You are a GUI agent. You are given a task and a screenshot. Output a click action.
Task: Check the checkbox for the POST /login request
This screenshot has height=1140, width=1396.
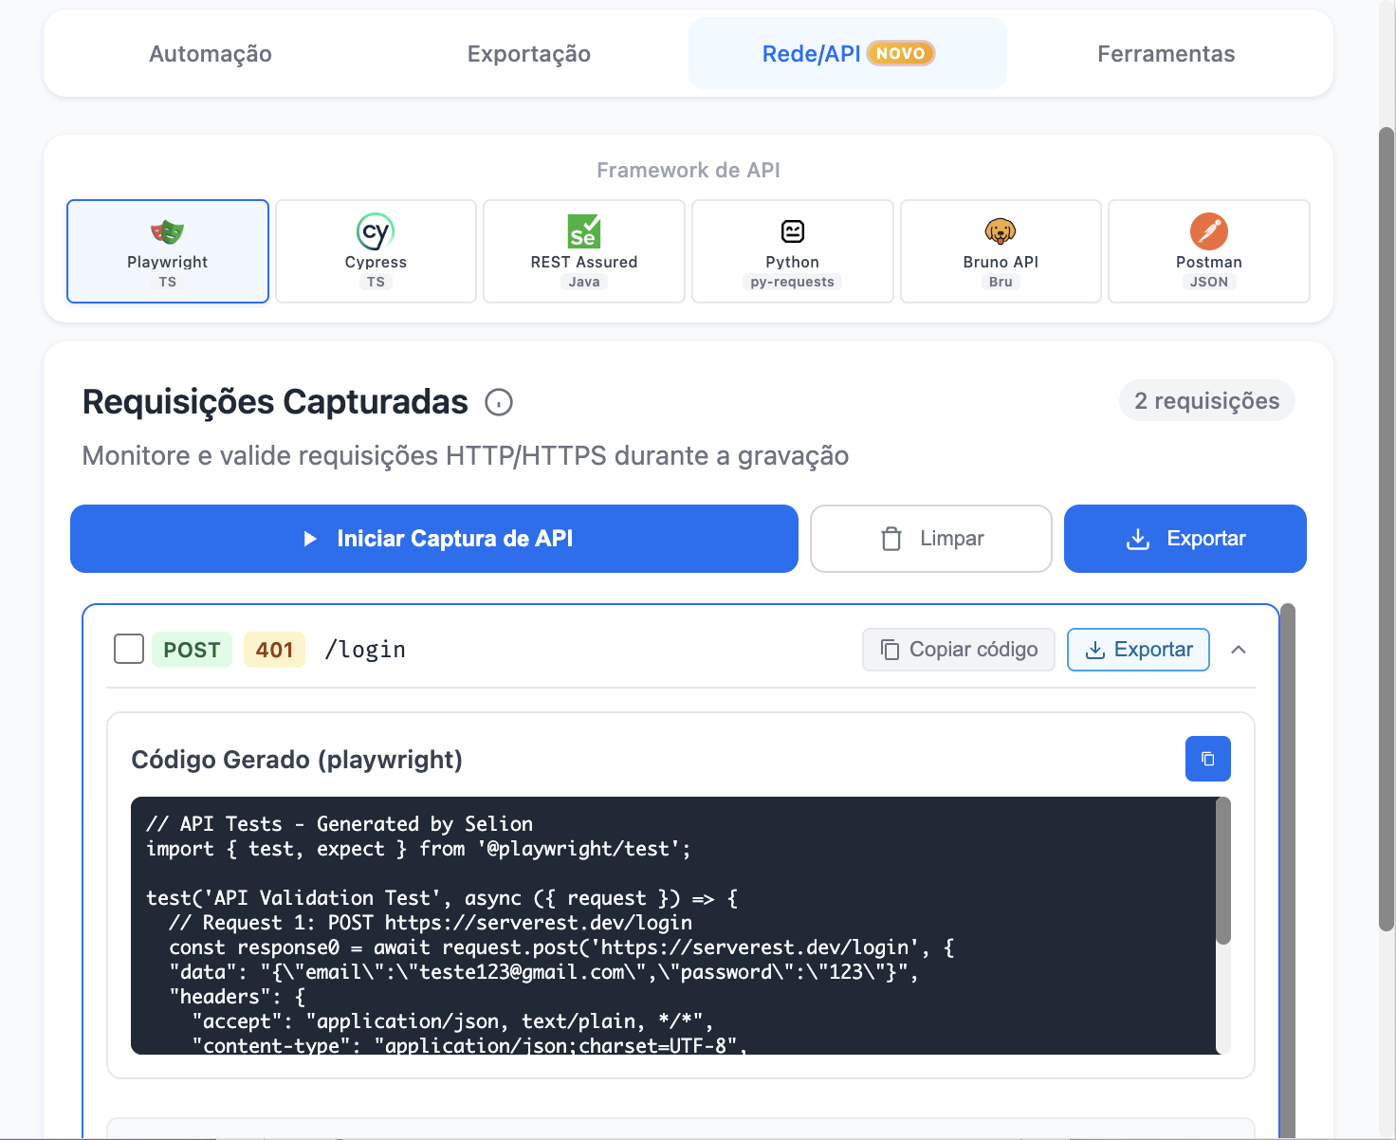(128, 649)
